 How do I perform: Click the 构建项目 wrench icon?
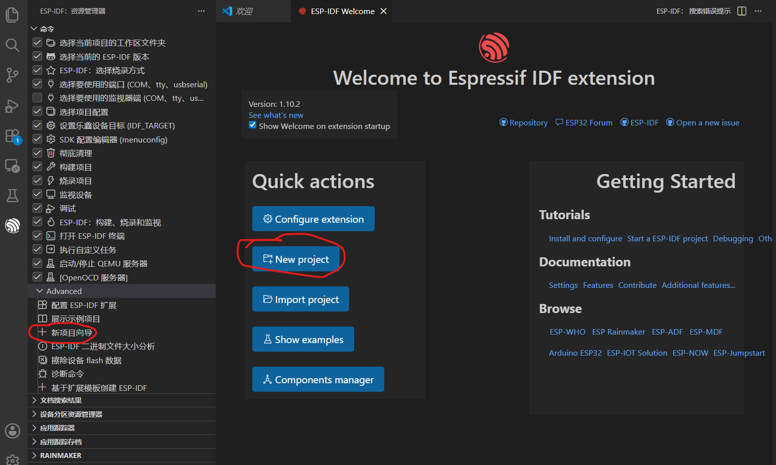click(x=51, y=167)
